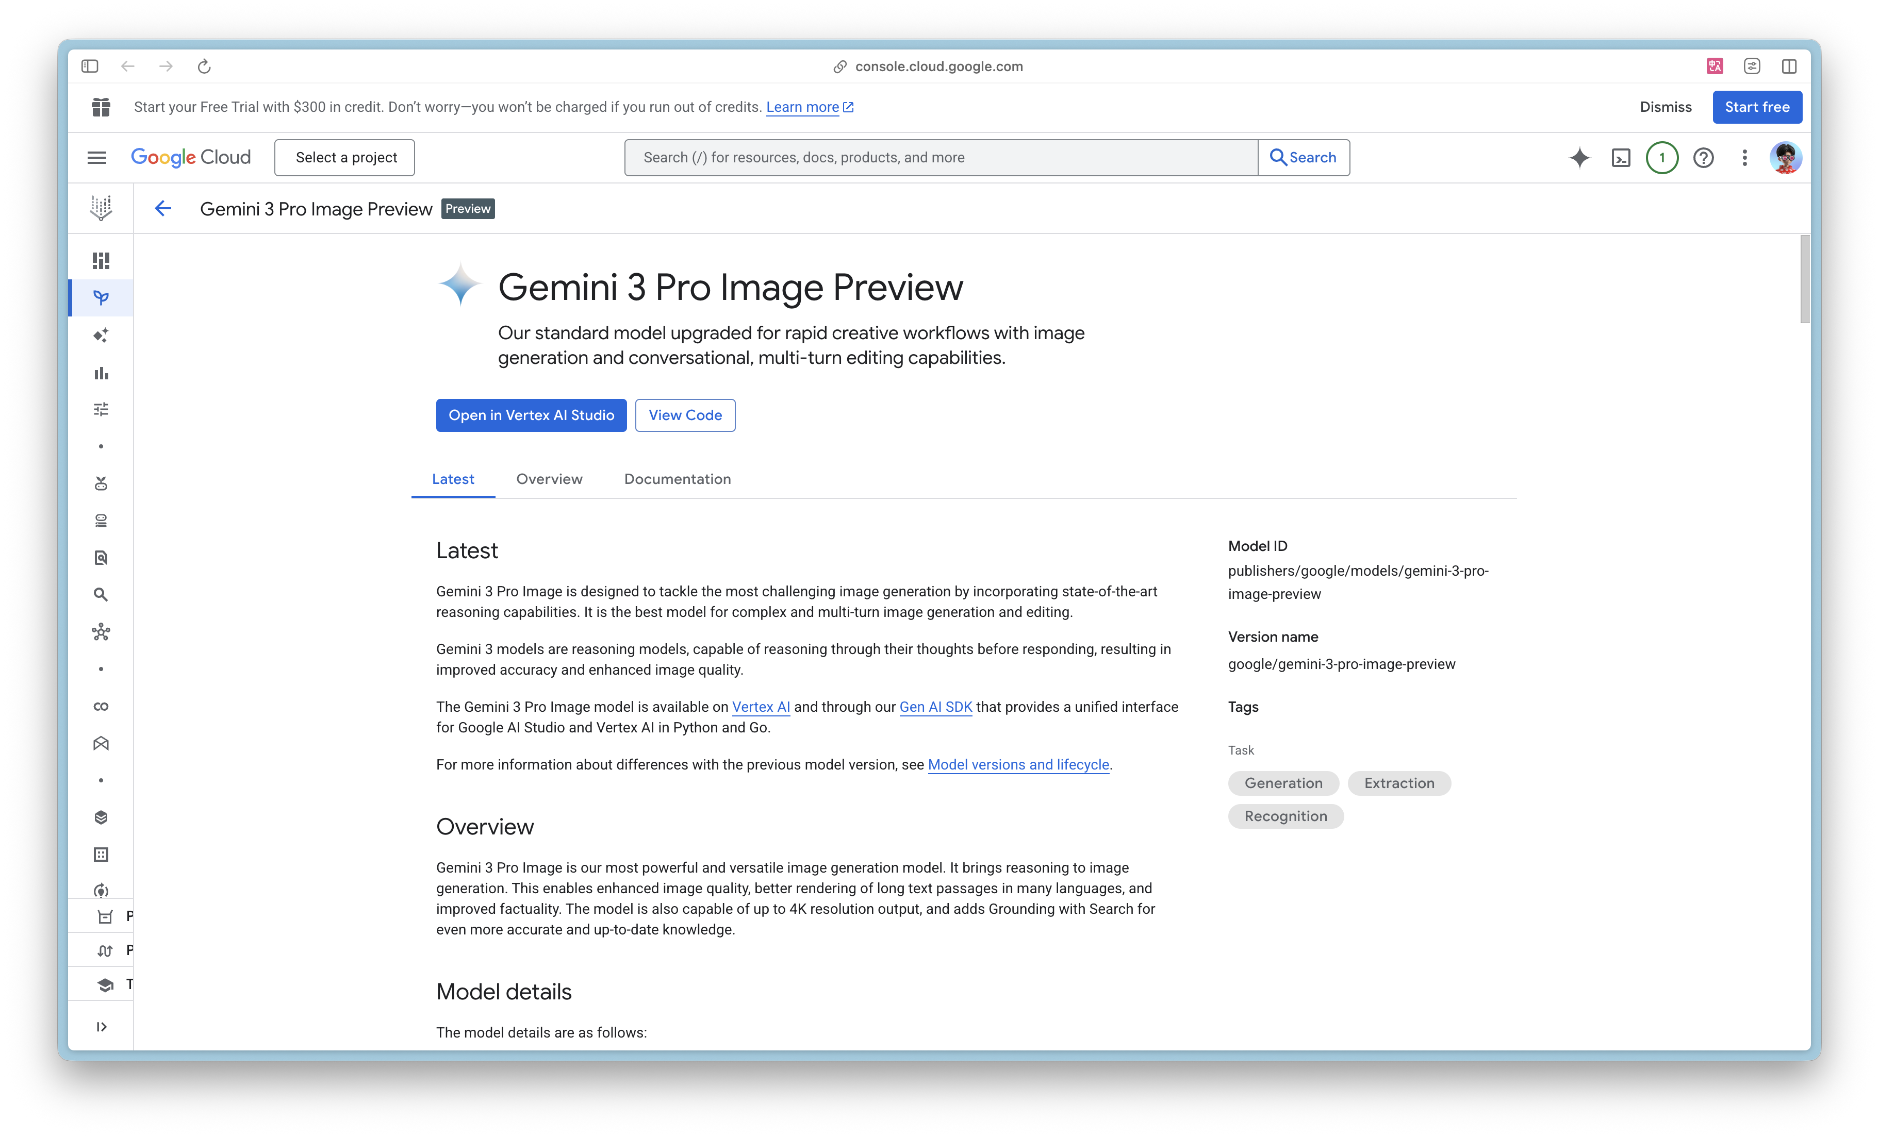
Task: Open notifications badge showing 1
Action: [1662, 158]
